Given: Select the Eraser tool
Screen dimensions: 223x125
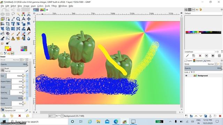Looking at the screenshot, I should (x=23, y=34).
